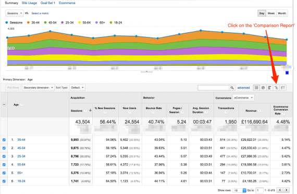Open the 25-34 age group link
This screenshot has width=297, height=194.
(21, 156)
